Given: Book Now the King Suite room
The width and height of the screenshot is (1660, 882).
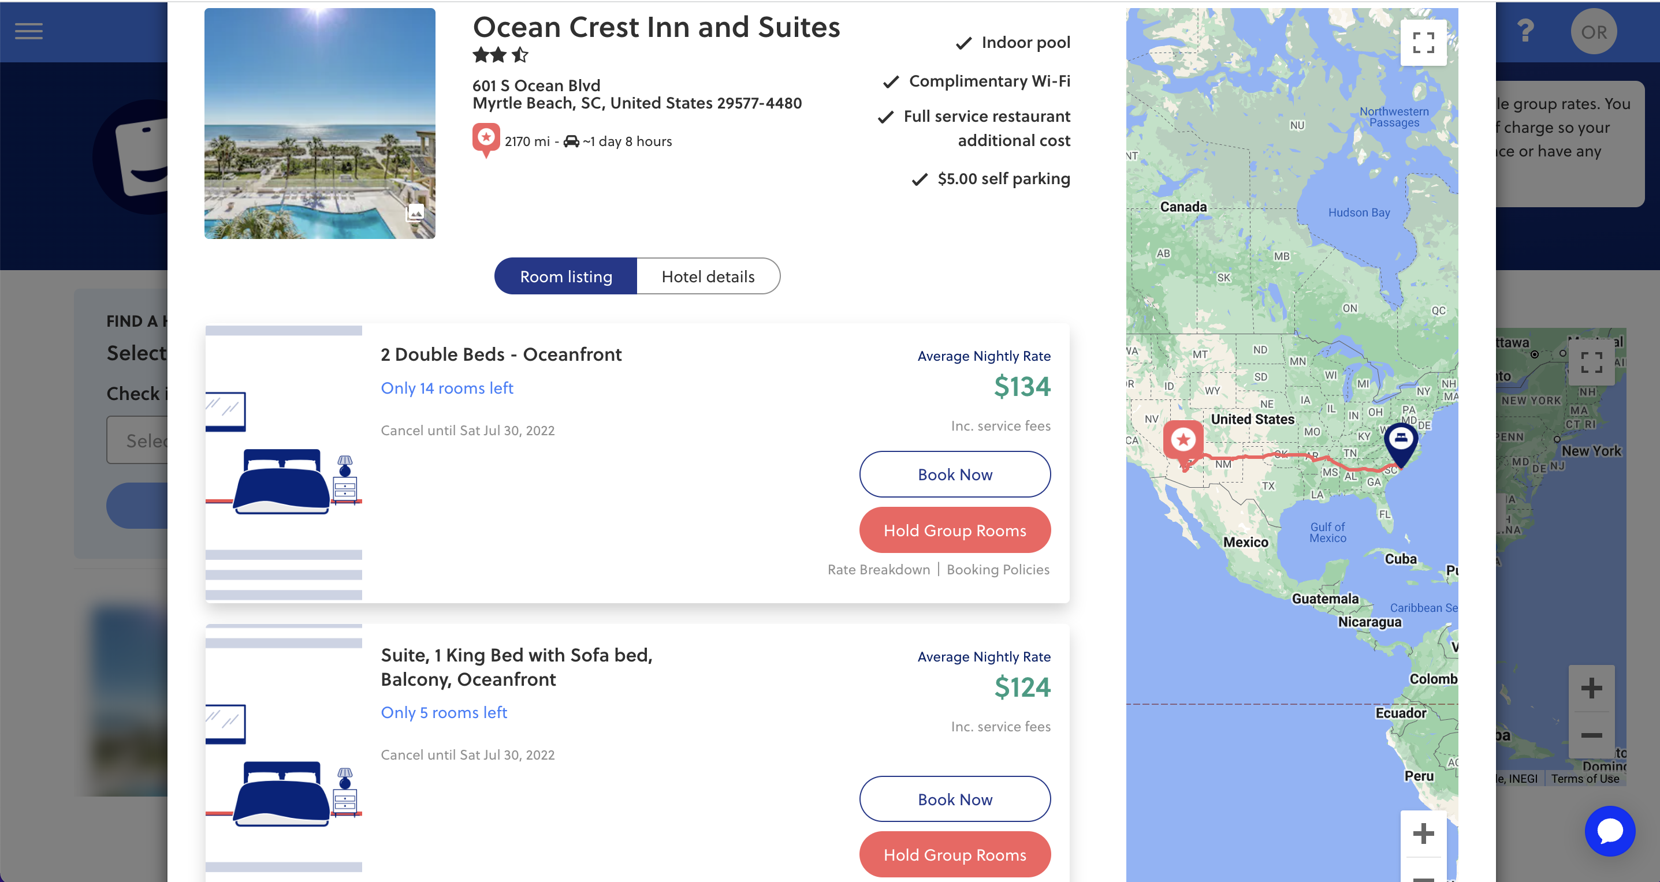Looking at the screenshot, I should point(954,799).
